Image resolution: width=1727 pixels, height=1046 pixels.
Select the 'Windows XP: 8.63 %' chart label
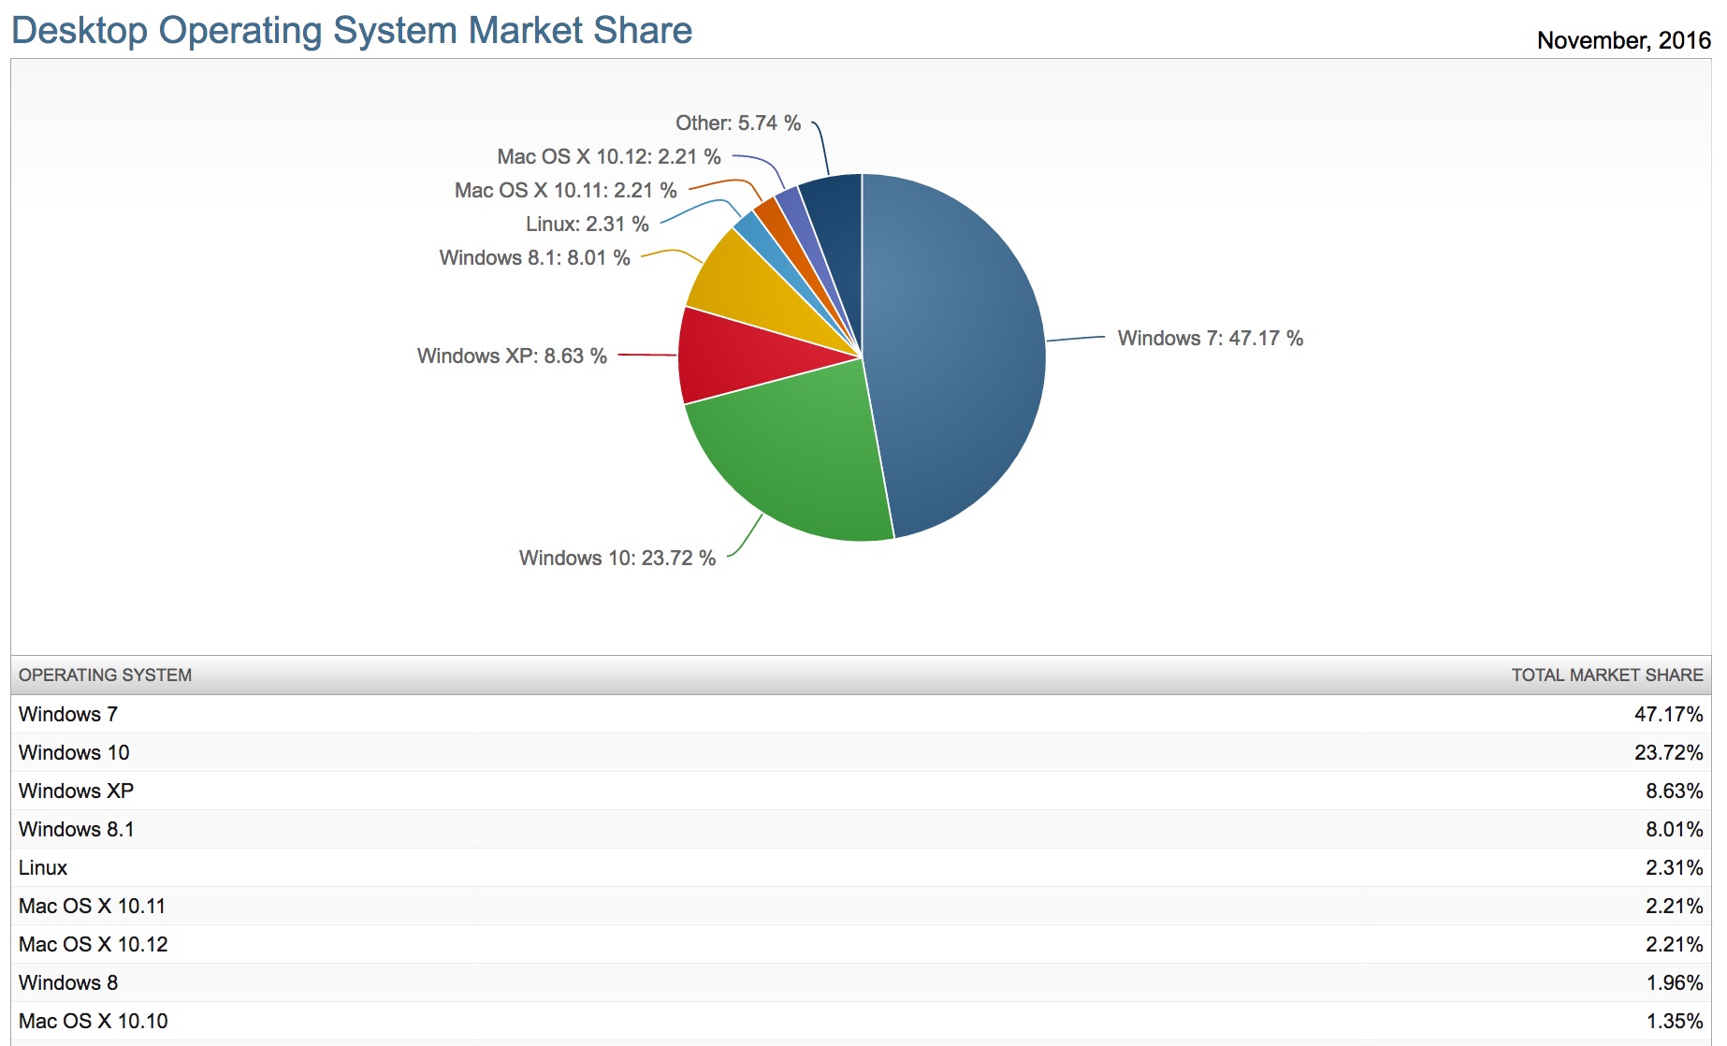(x=512, y=356)
